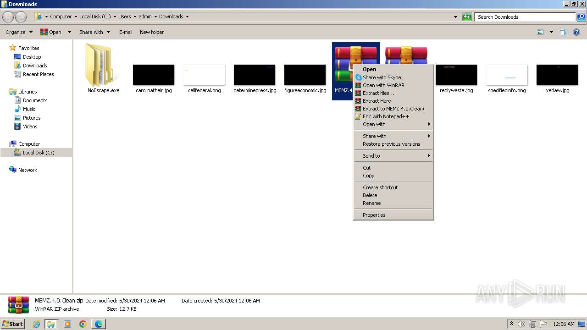The width and height of the screenshot is (587, 330).
Task: Expand Share with submenu in context menu
Action: (x=393, y=136)
